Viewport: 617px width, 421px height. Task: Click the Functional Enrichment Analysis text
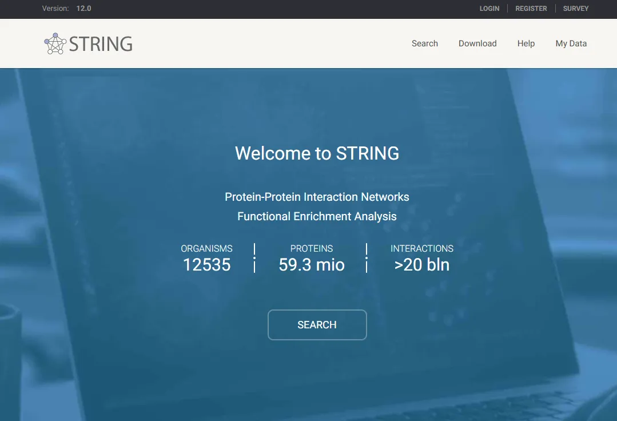click(x=317, y=216)
